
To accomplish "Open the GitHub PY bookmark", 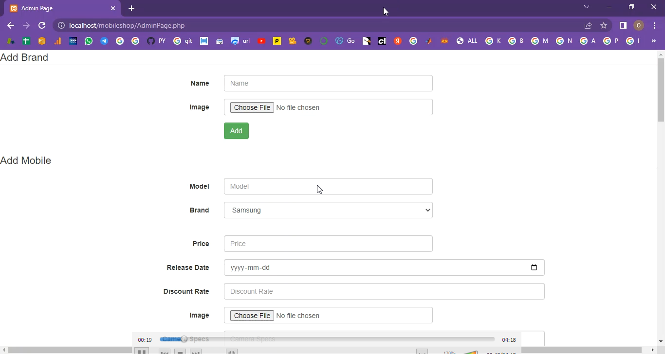I will tap(156, 41).
